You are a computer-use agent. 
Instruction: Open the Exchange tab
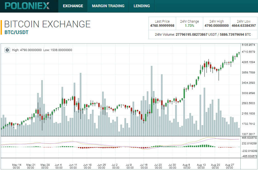click(73, 6)
